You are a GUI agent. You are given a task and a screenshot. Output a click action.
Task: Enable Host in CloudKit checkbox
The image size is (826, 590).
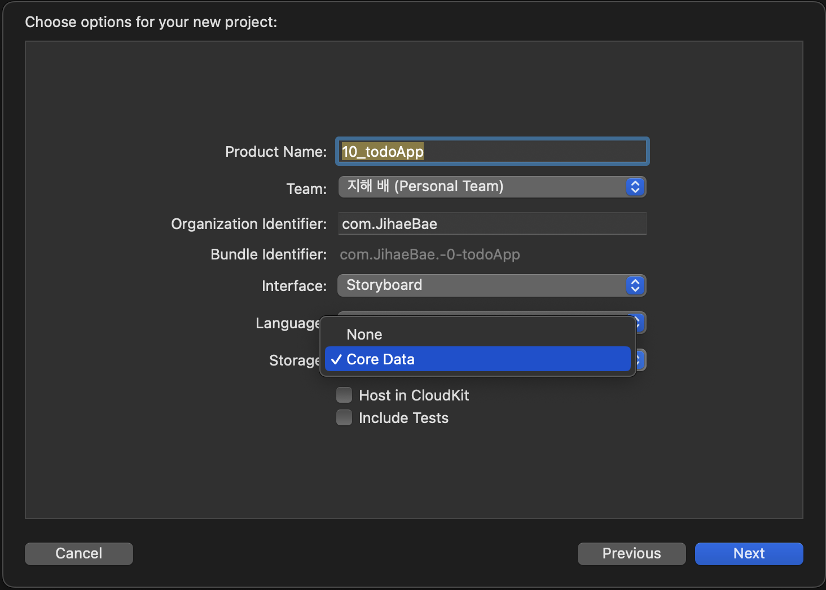[x=344, y=395]
